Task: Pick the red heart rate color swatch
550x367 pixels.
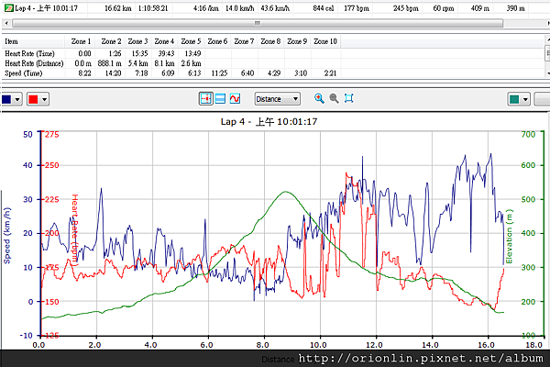Action: click(x=33, y=99)
